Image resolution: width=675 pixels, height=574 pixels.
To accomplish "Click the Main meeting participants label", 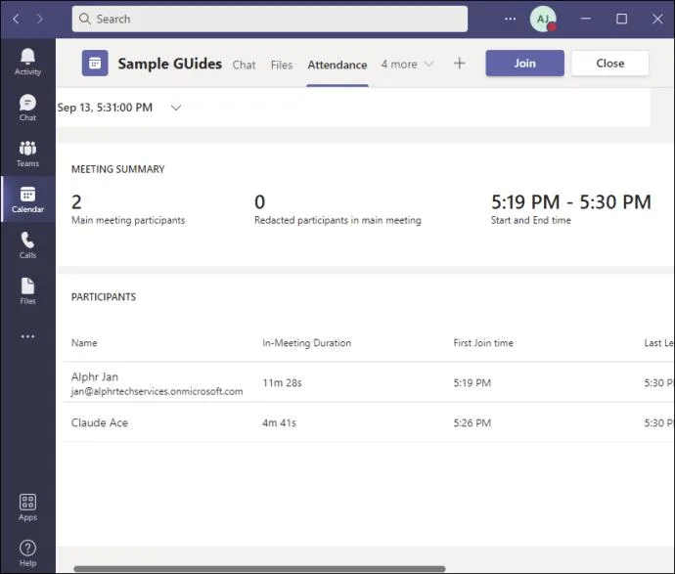I will [x=128, y=220].
